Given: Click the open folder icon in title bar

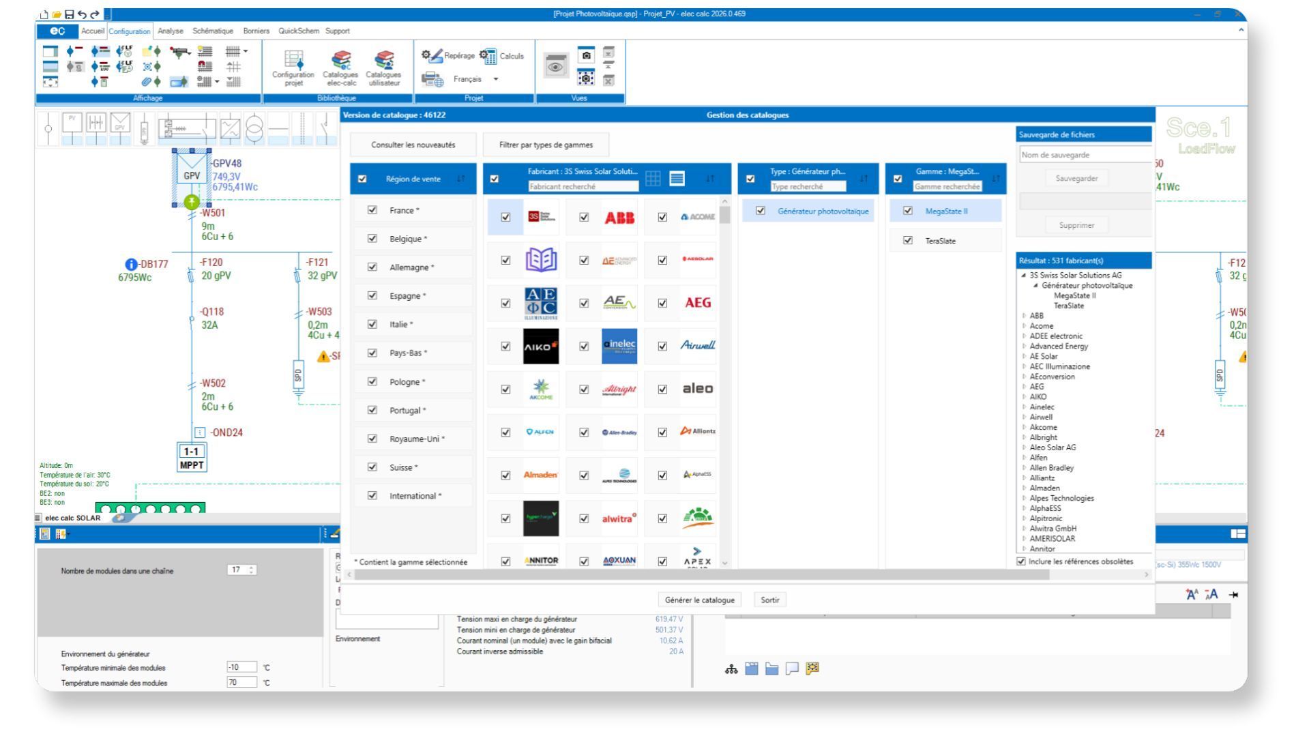Looking at the screenshot, I should point(57,14).
